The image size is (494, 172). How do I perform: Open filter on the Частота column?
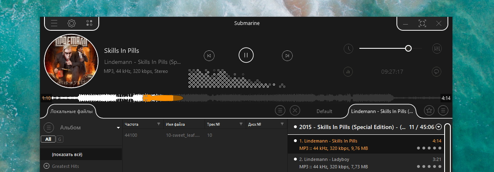pyautogui.click(x=159, y=124)
